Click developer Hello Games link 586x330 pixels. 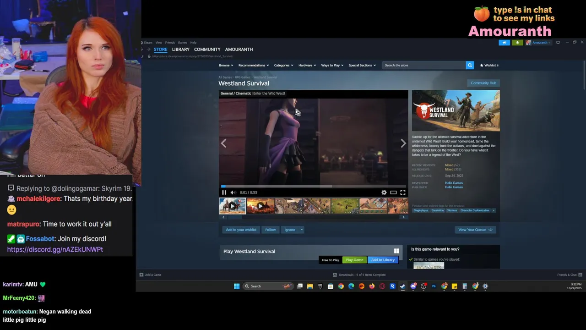point(454,183)
